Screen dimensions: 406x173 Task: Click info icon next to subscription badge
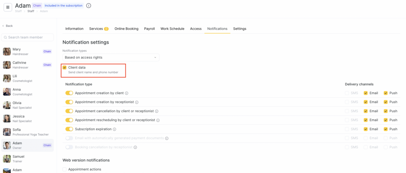tap(88, 6)
